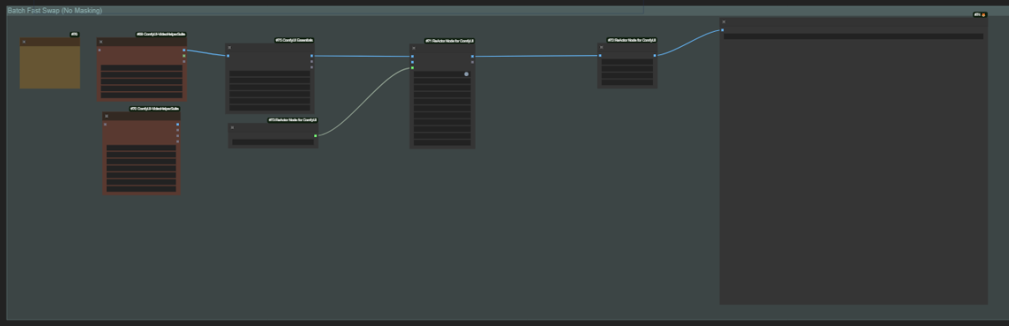The image size is (1009, 326).
Task: Click the #75 ComfyUI Essentials badge
Action: (294, 40)
